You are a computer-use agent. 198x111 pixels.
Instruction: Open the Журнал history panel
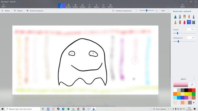[x=183, y=6]
